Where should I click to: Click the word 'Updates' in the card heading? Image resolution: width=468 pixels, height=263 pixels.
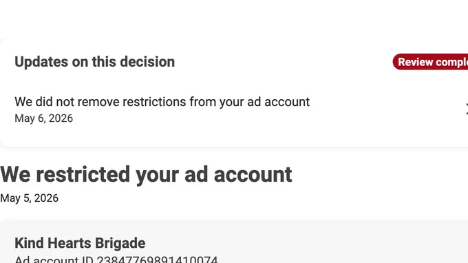tap(41, 62)
